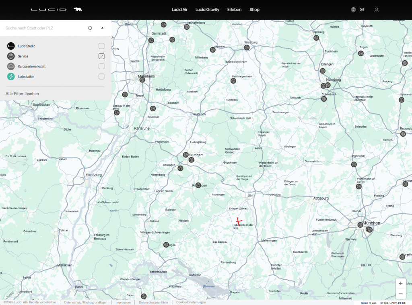Select service marker at Ingolstadt
Image resolution: width=412 pixels, height=305 pixels.
click(x=354, y=164)
